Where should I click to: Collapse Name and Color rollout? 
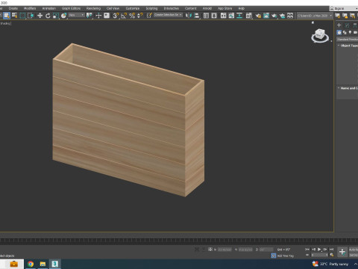348,88
